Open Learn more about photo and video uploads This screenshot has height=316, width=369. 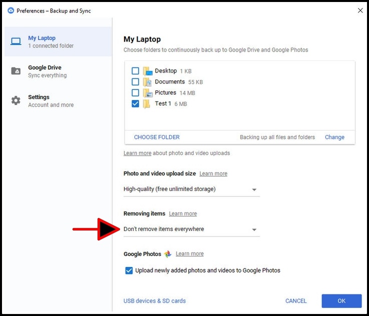click(137, 153)
